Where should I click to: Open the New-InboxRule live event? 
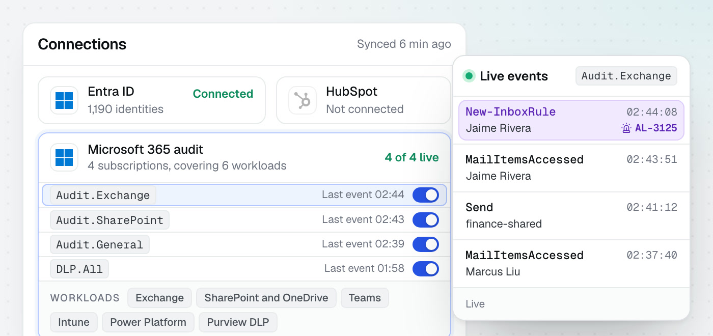(x=571, y=120)
